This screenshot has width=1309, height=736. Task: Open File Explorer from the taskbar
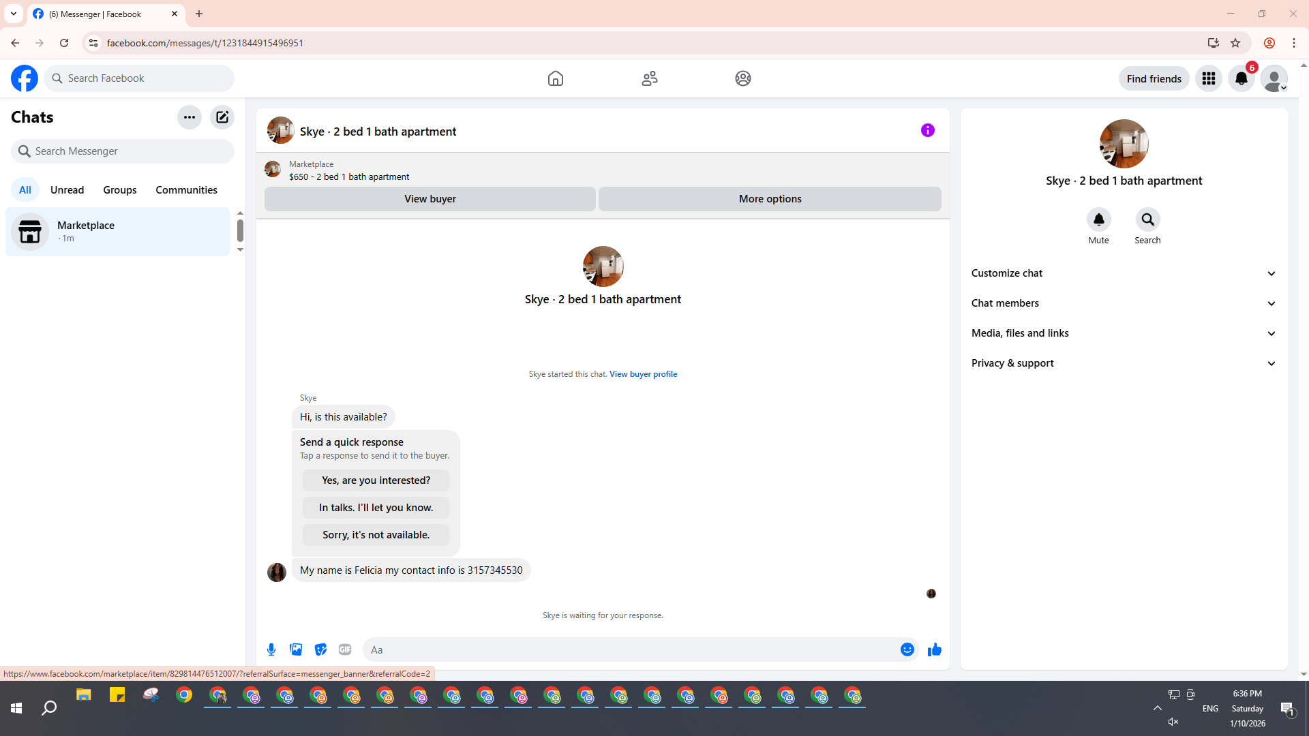point(84,696)
